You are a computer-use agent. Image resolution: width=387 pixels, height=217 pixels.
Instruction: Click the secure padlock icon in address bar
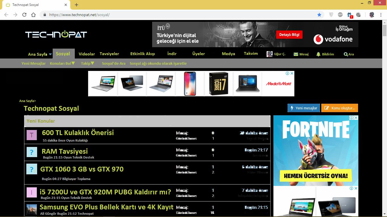pos(44,15)
